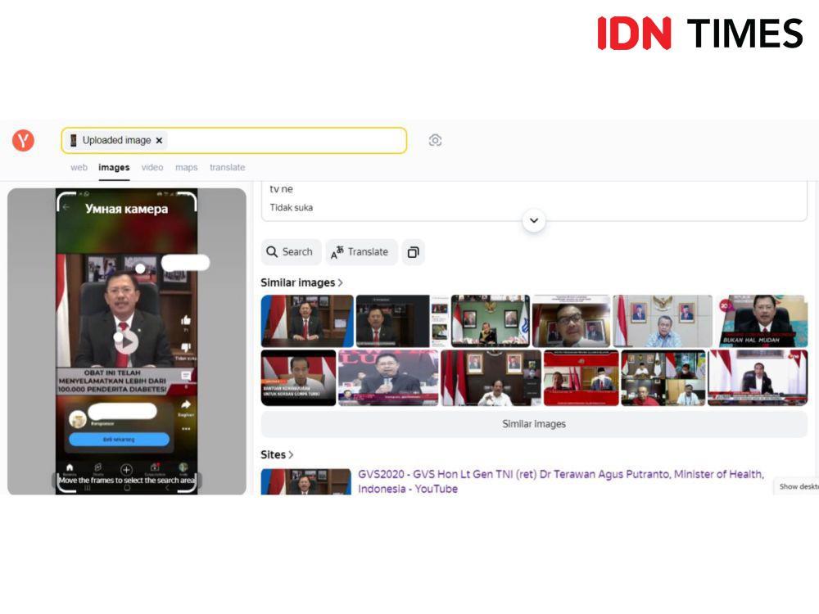Open the Similar images heading link
This screenshot has width=819, height=614.
(x=302, y=282)
